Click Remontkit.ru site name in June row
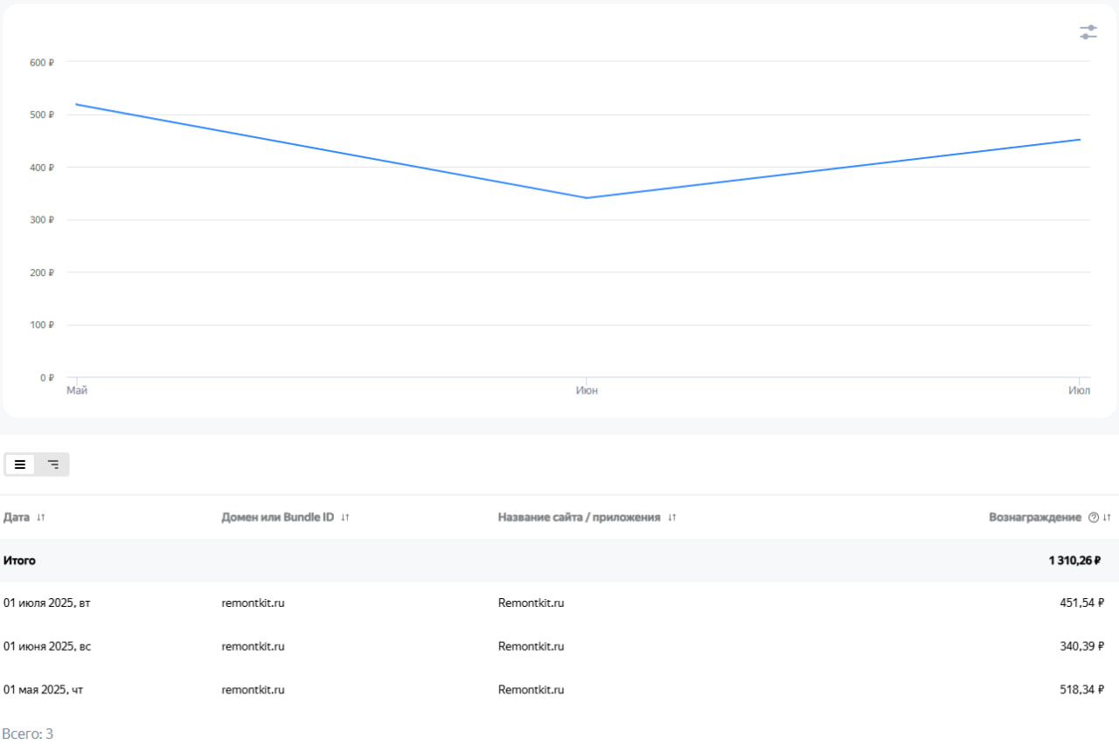 pyautogui.click(x=532, y=646)
